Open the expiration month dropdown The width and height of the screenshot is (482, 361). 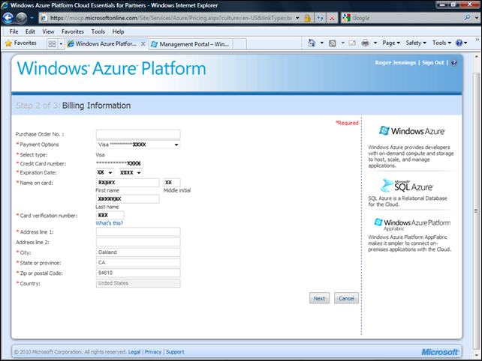[105, 173]
